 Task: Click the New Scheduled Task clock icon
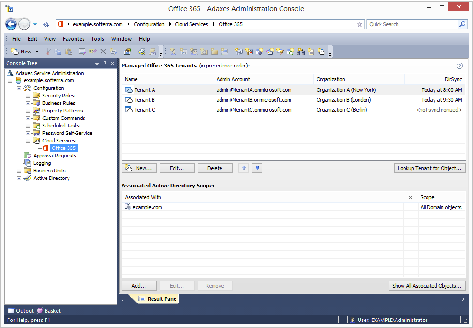click(290, 52)
